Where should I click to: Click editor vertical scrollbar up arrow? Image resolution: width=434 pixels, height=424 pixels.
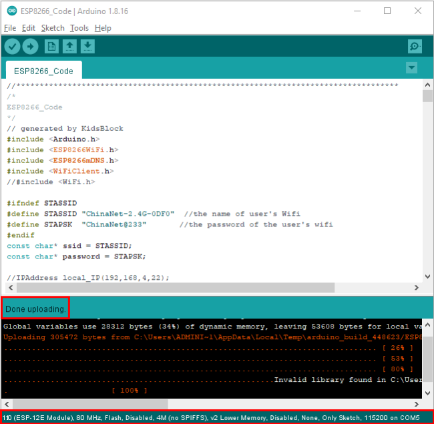[x=427, y=85]
